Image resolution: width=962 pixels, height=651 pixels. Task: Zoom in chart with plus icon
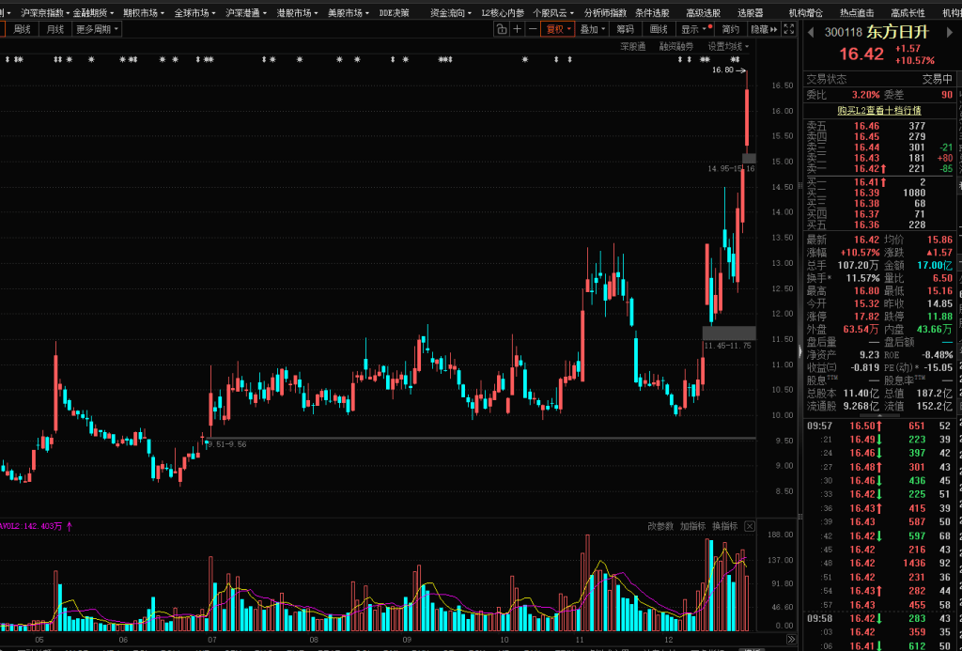pyautogui.click(x=518, y=29)
